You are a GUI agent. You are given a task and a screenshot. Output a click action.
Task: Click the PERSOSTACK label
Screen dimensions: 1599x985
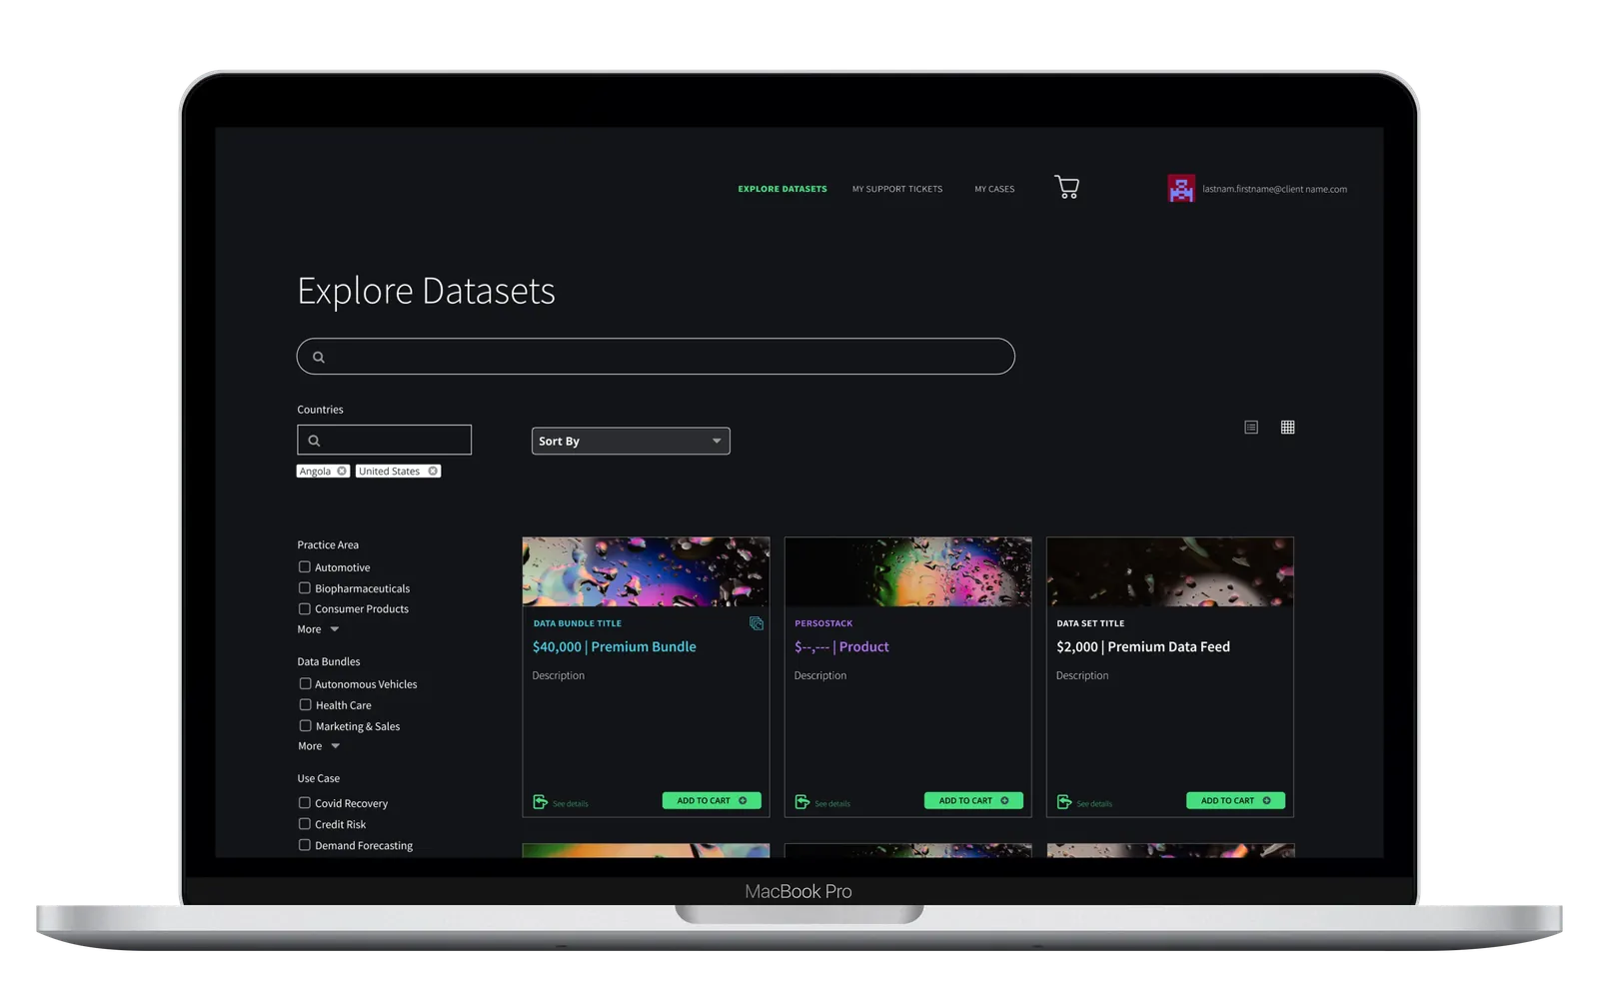(x=823, y=623)
